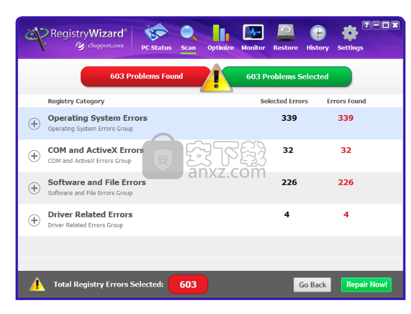Click the help question mark button
The height and width of the screenshot is (314, 411).
point(367,25)
